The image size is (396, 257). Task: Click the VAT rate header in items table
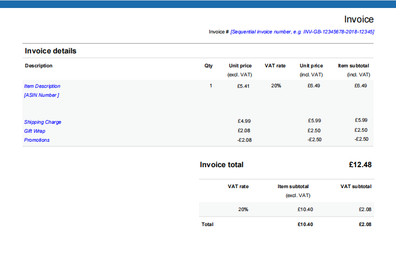pyautogui.click(x=275, y=66)
